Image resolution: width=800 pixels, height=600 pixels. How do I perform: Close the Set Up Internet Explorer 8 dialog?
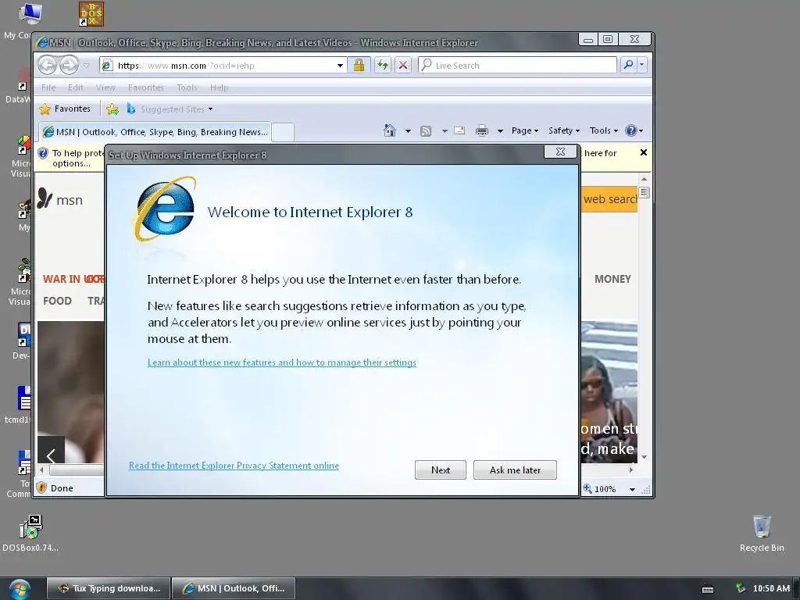click(x=560, y=152)
